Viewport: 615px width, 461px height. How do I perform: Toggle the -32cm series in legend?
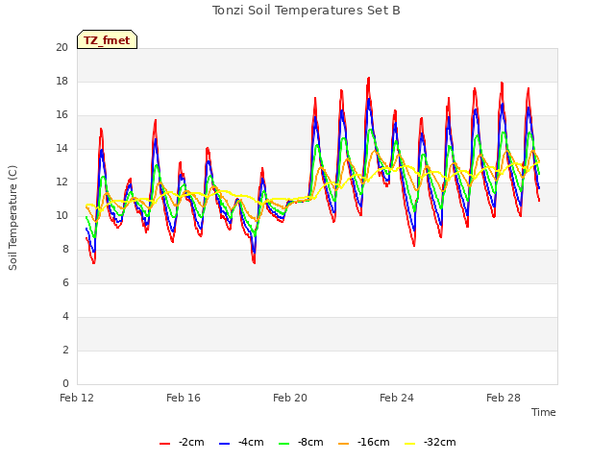click(430, 443)
